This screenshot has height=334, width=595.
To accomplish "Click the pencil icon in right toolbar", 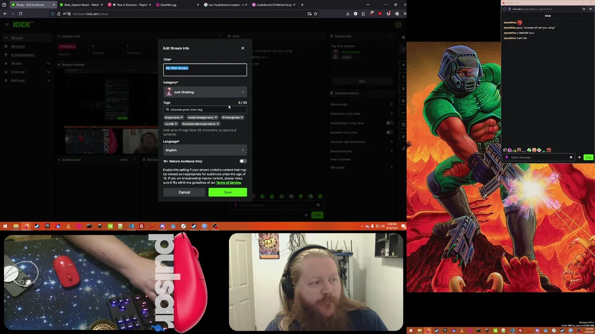I will click(x=403, y=49).
